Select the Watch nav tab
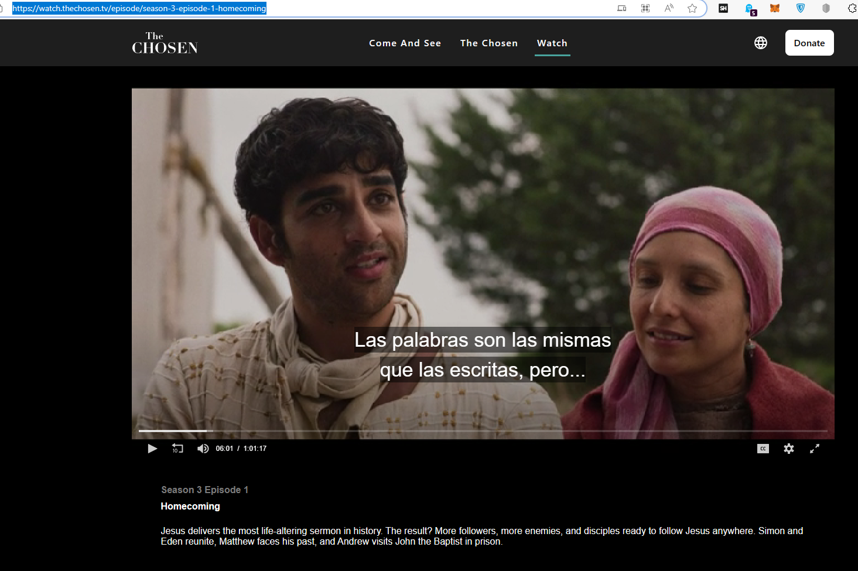858x571 pixels. point(552,43)
